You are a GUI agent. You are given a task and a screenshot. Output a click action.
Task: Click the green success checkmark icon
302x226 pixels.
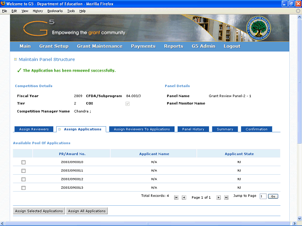pyautogui.click(x=19, y=70)
